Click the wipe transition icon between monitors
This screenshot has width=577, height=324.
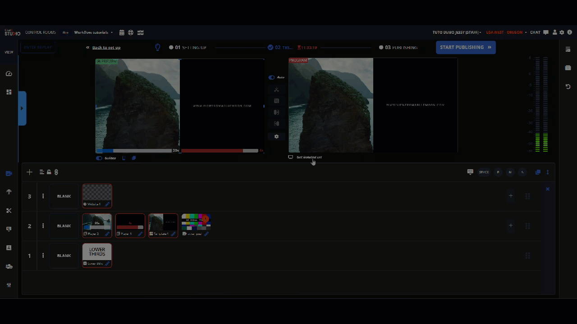[276, 112]
